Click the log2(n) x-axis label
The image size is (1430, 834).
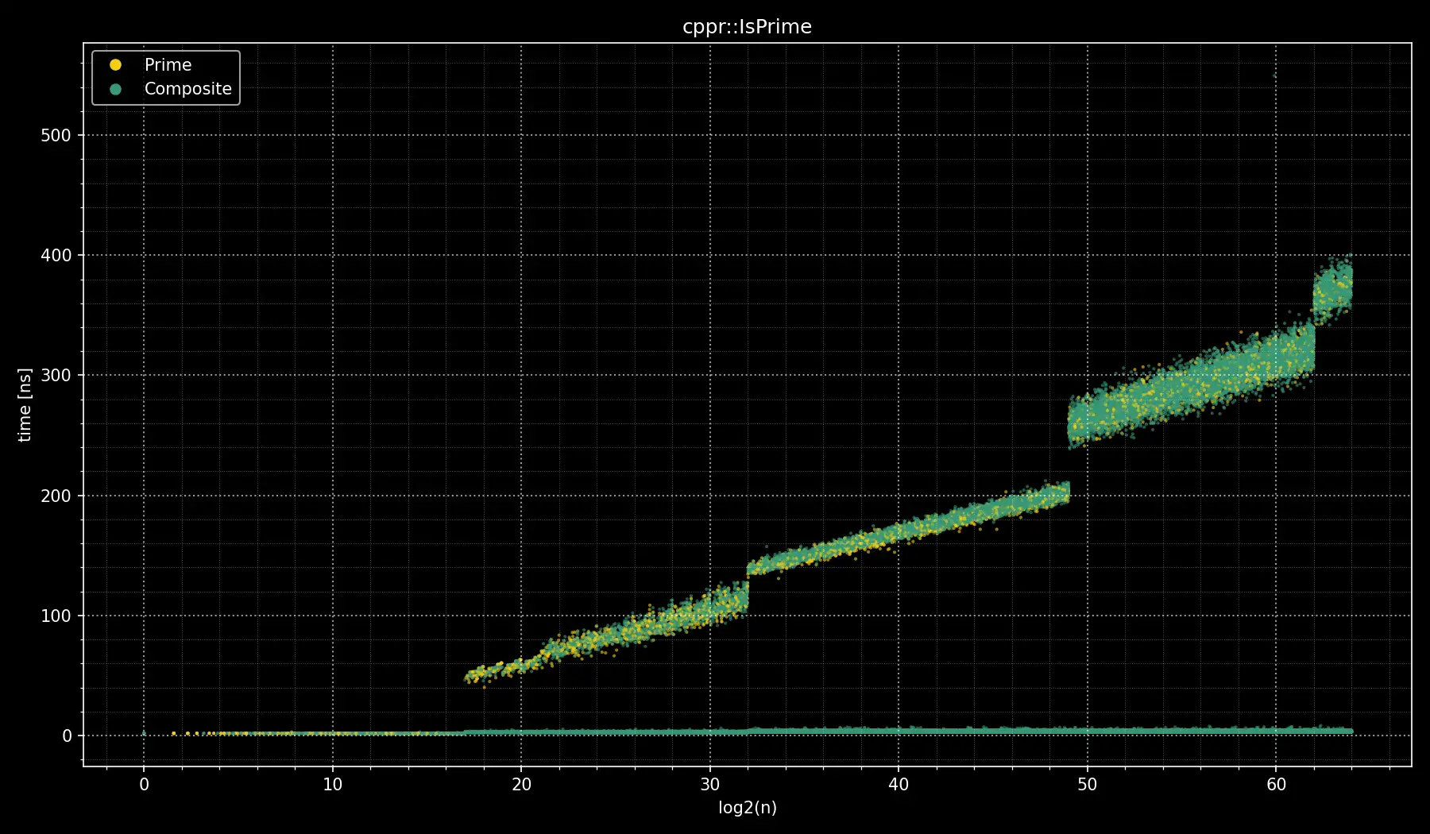pyautogui.click(x=747, y=808)
